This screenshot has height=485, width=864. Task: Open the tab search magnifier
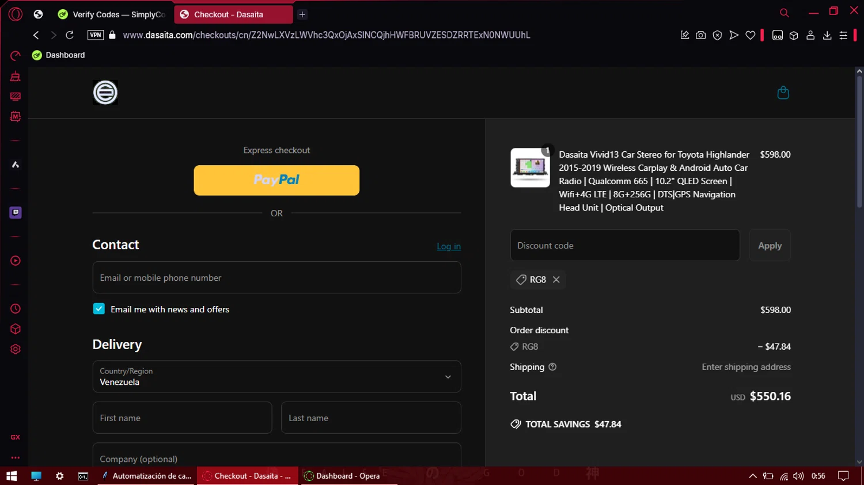click(785, 13)
